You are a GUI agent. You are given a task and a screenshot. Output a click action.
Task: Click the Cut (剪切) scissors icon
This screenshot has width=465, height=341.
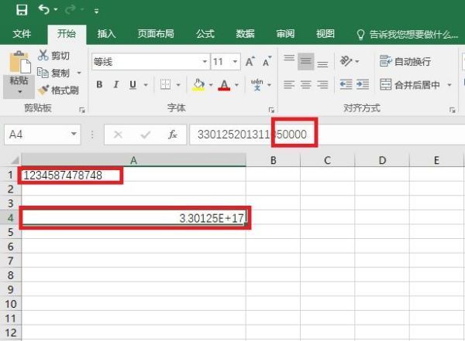[43, 56]
